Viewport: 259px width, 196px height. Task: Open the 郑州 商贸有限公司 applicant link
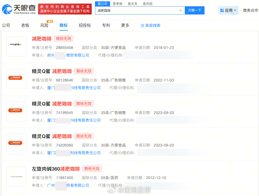(x=68, y=55)
